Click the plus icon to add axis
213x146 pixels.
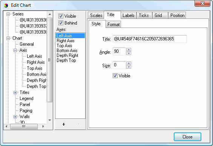click(x=64, y=124)
